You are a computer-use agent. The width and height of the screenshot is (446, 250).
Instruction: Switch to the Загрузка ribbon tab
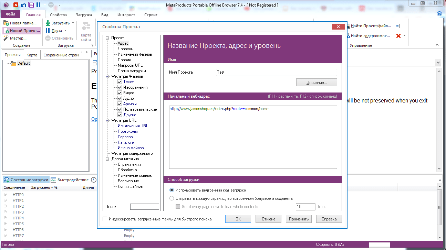click(84, 15)
